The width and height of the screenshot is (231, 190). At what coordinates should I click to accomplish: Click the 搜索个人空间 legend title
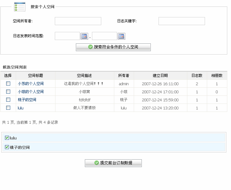[42, 7]
